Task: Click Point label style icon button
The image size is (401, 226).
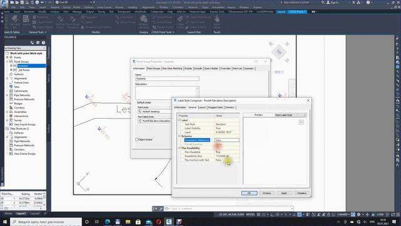Action: coord(140,121)
